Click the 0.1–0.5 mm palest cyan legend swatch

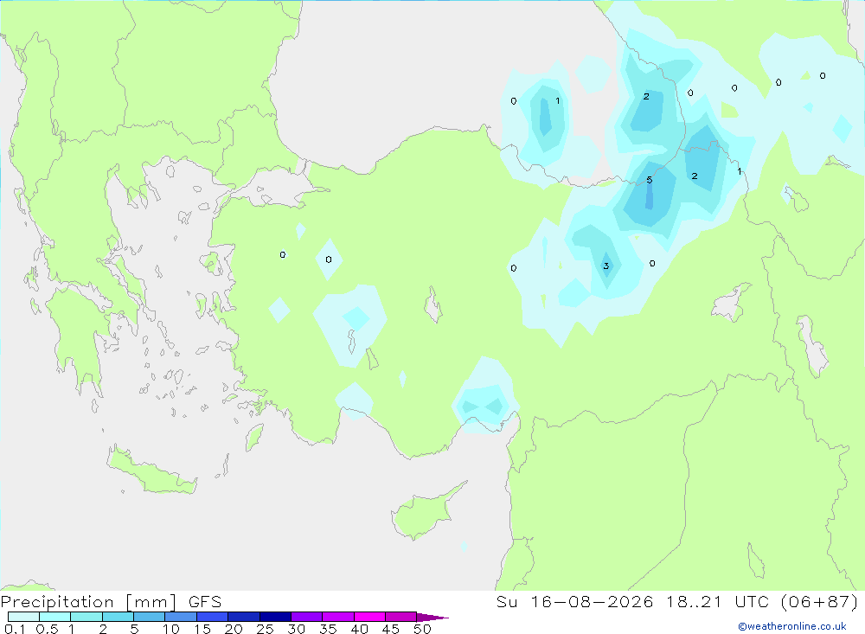click(x=23, y=617)
